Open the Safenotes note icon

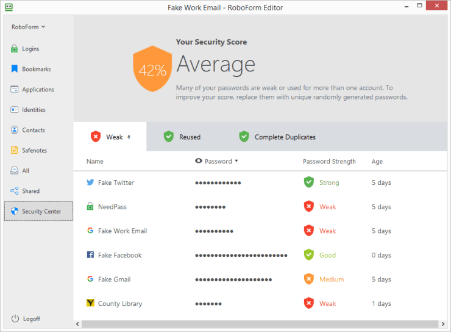coord(15,150)
